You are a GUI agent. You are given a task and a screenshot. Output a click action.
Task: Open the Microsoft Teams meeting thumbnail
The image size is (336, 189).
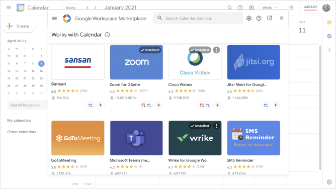136,138
